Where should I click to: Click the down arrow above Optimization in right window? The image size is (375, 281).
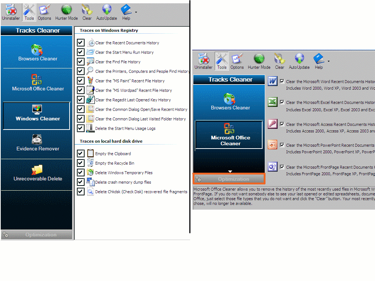coord(230,171)
